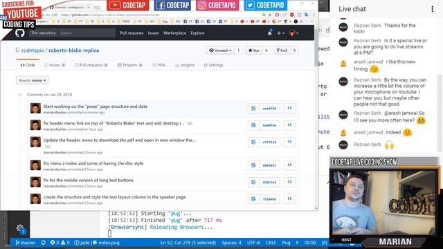Expand truncated message of 'fix header menu link' commit
This screenshot has width=443, height=249.
coord(190,123)
